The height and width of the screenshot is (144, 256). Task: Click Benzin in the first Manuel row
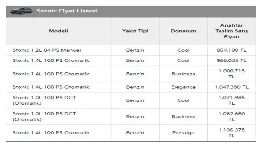[135, 50]
